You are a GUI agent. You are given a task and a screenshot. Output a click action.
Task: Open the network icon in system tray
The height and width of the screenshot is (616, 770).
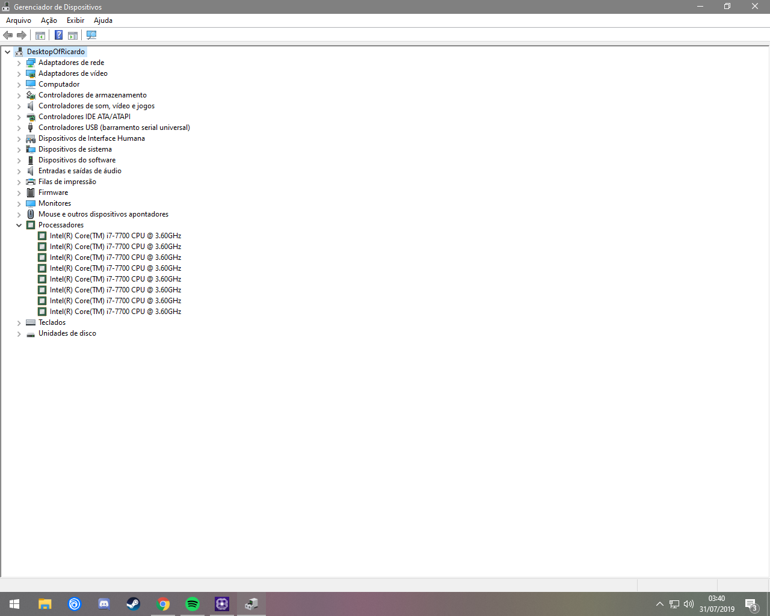(x=674, y=604)
